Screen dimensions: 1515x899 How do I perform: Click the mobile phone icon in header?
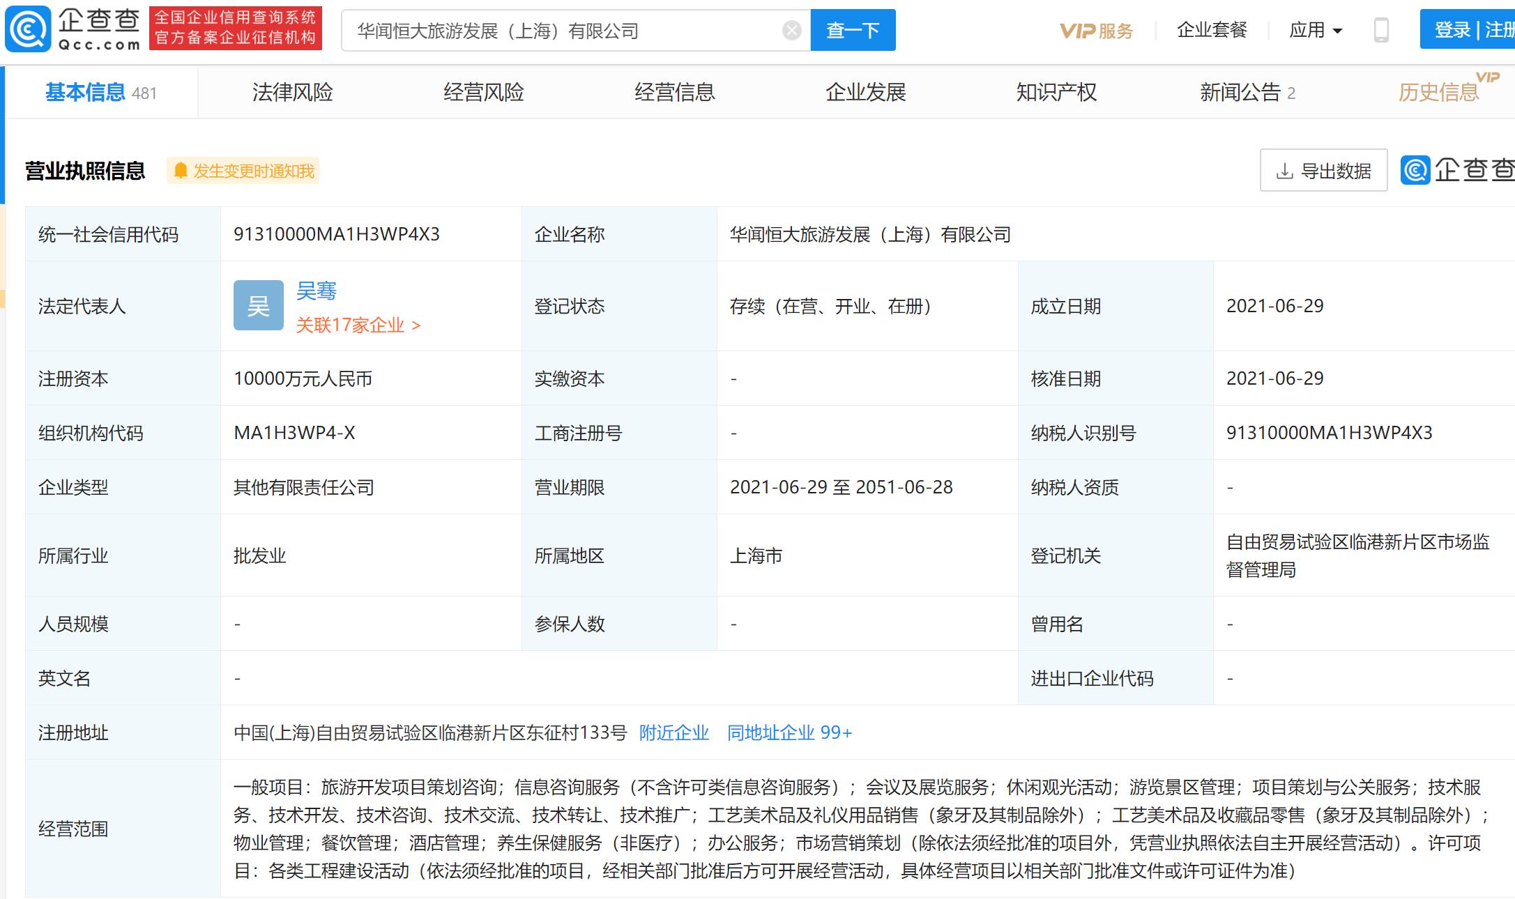pyautogui.click(x=1380, y=30)
